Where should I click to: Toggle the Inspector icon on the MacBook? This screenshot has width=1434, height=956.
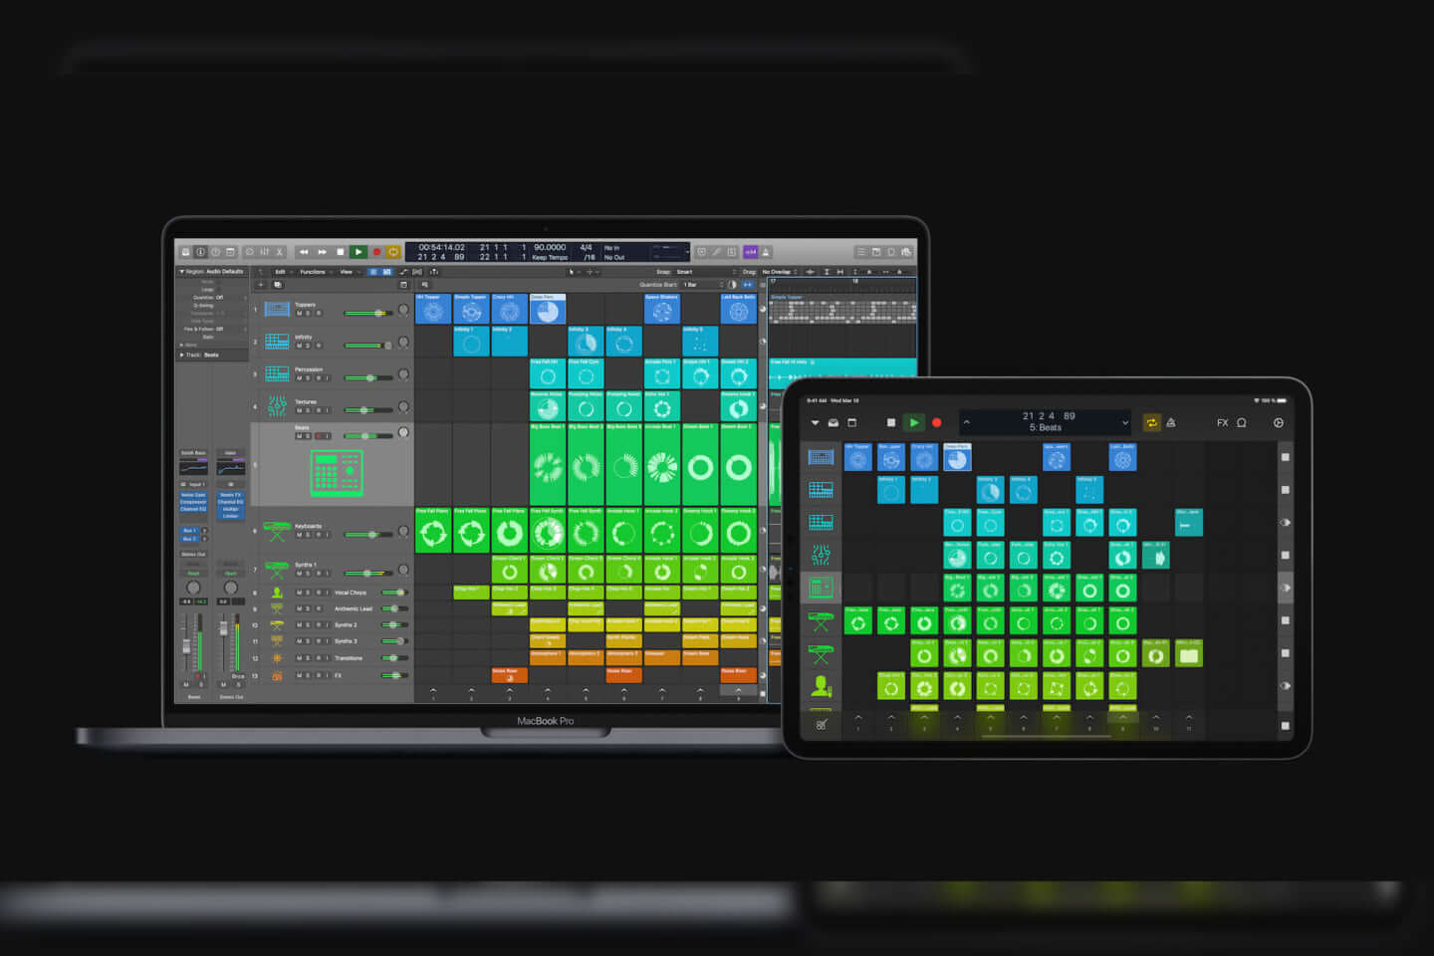(x=200, y=252)
